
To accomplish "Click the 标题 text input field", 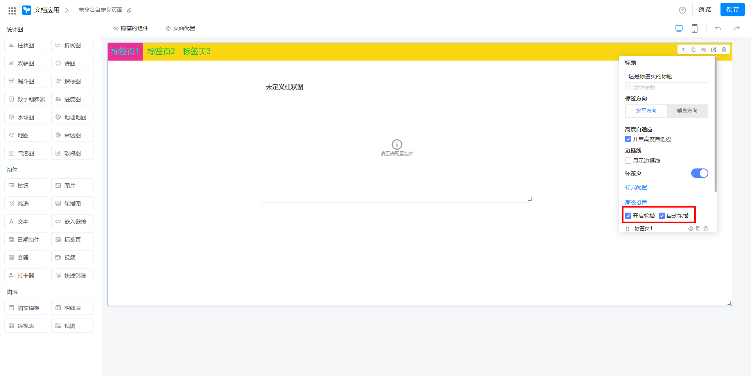I will [x=666, y=76].
